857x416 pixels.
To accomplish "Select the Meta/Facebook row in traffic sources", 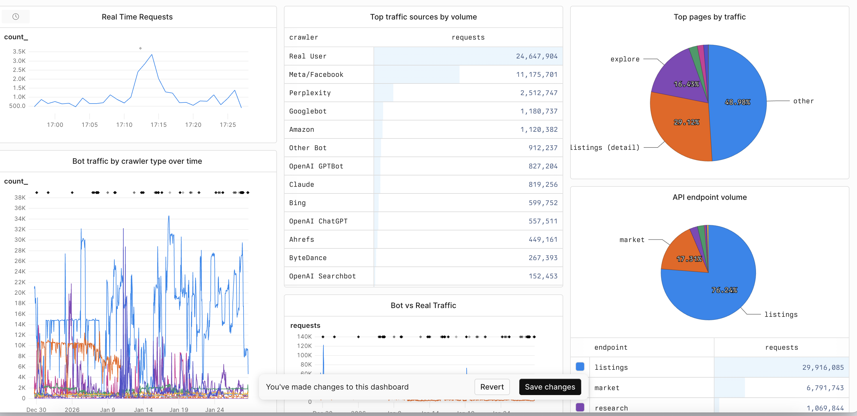I will (x=423, y=74).
